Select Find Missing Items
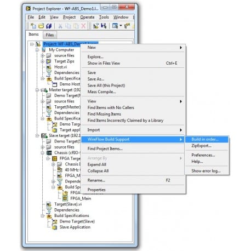 [133, 114]
